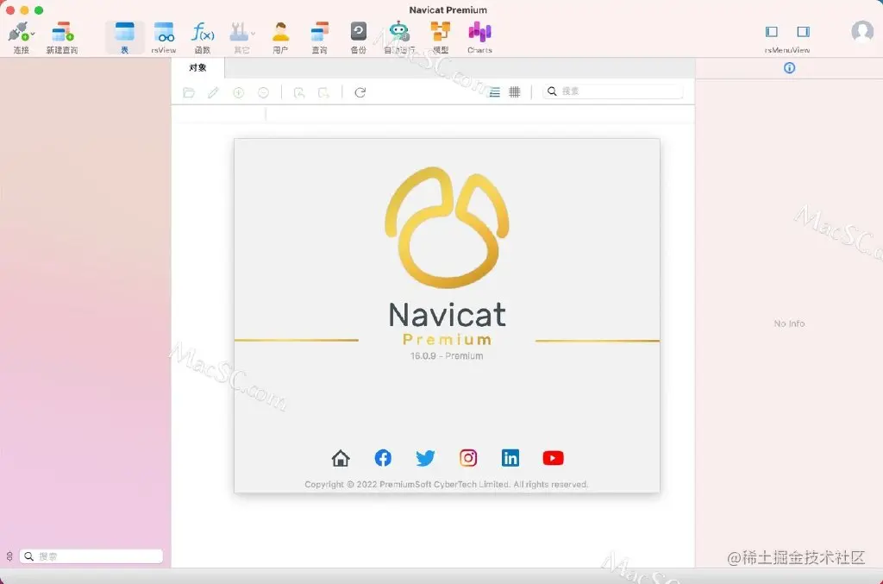
Task: Select the 表 table icon
Action: [x=124, y=32]
